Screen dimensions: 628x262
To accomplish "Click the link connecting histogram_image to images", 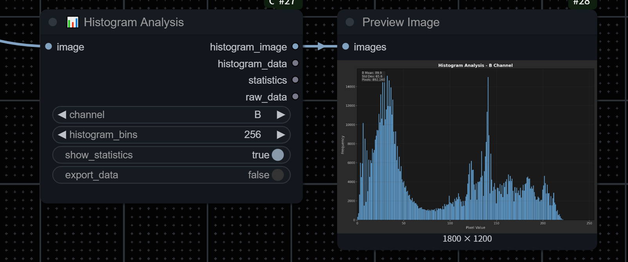I will (x=320, y=47).
